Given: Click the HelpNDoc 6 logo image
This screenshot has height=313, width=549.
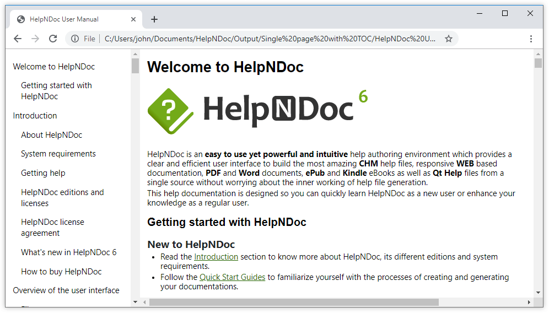Looking at the screenshot, I should coord(258,111).
